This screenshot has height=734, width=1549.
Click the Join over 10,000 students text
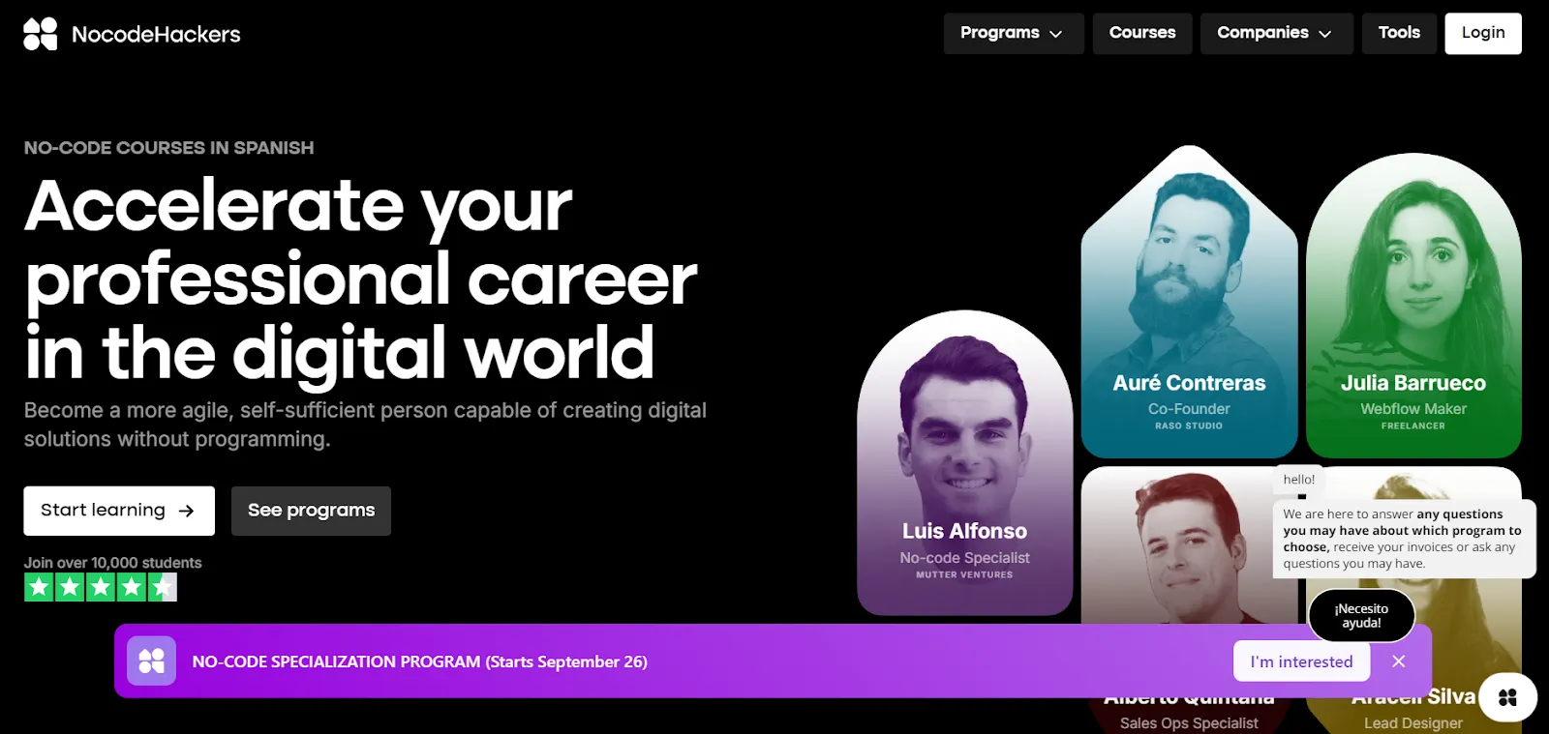(112, 563)
